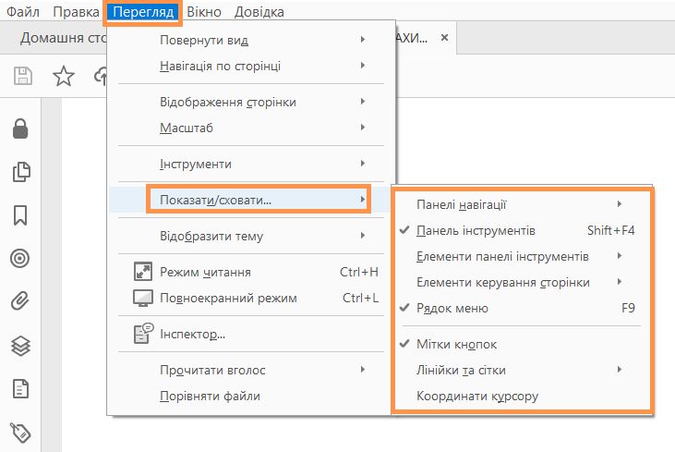Open the page thumbnails sidebar icon
Screen dimensions: 675x452
pos(20,172)
